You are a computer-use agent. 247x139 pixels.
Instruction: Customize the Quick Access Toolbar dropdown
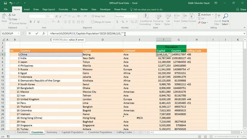tap(25, 3)
